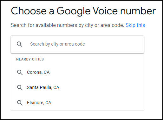Select the Elsinore, CA suggestion
Image resolution: width=163 pixels, height=120 pixels.
coord(77,103)
